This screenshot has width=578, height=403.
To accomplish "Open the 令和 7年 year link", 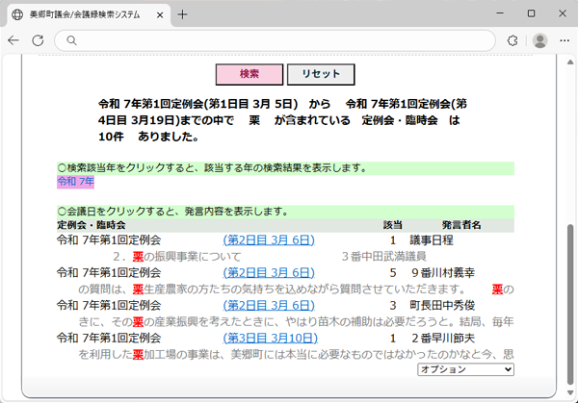I will [75, 182].
